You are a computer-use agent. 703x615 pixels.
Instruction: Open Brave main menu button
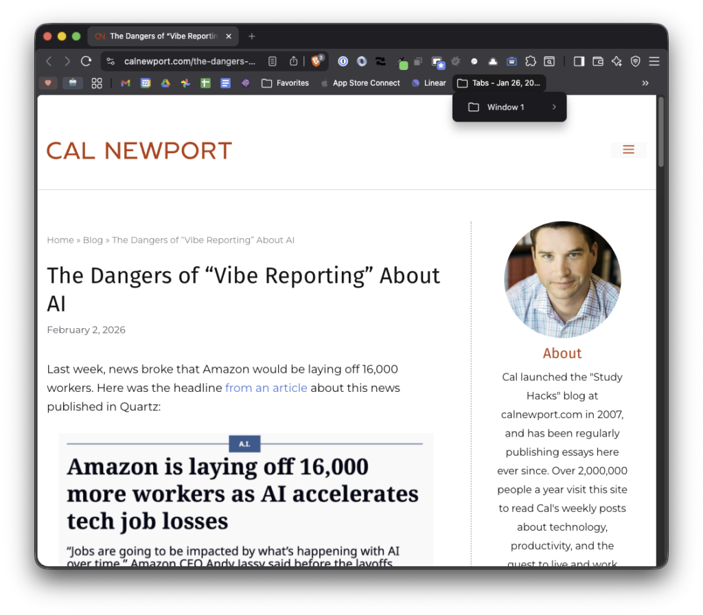[654, 61]
